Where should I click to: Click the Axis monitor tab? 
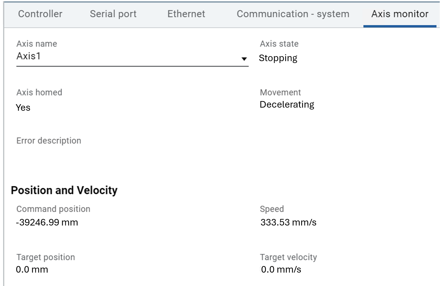tap(399, 14)
